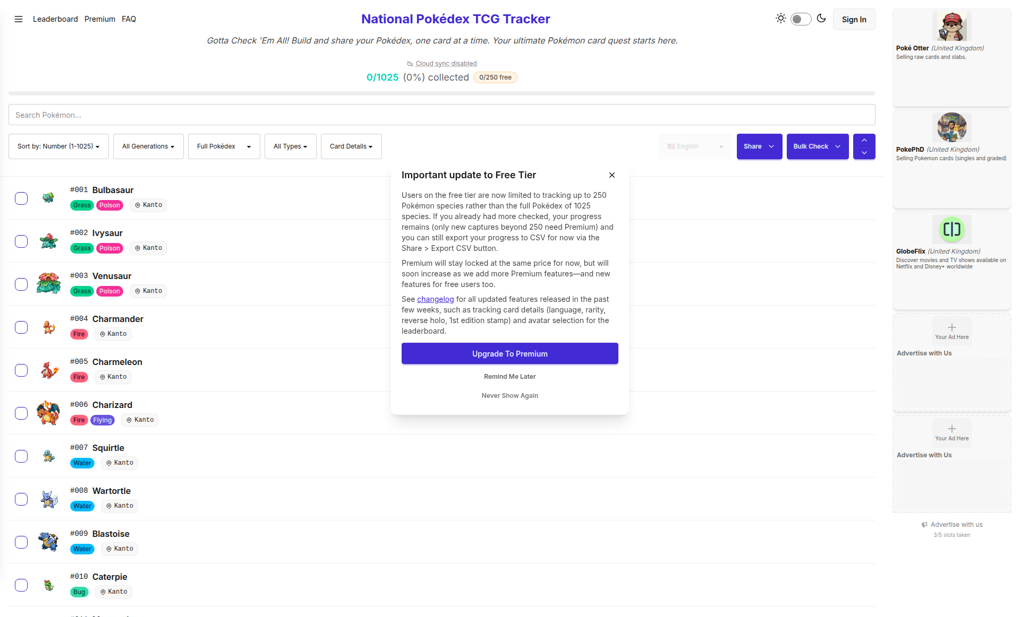Open the Premium page
This screenshot has height=617, width=1020.
coord(100,19)
